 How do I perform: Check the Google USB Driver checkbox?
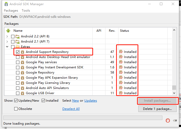18,93
